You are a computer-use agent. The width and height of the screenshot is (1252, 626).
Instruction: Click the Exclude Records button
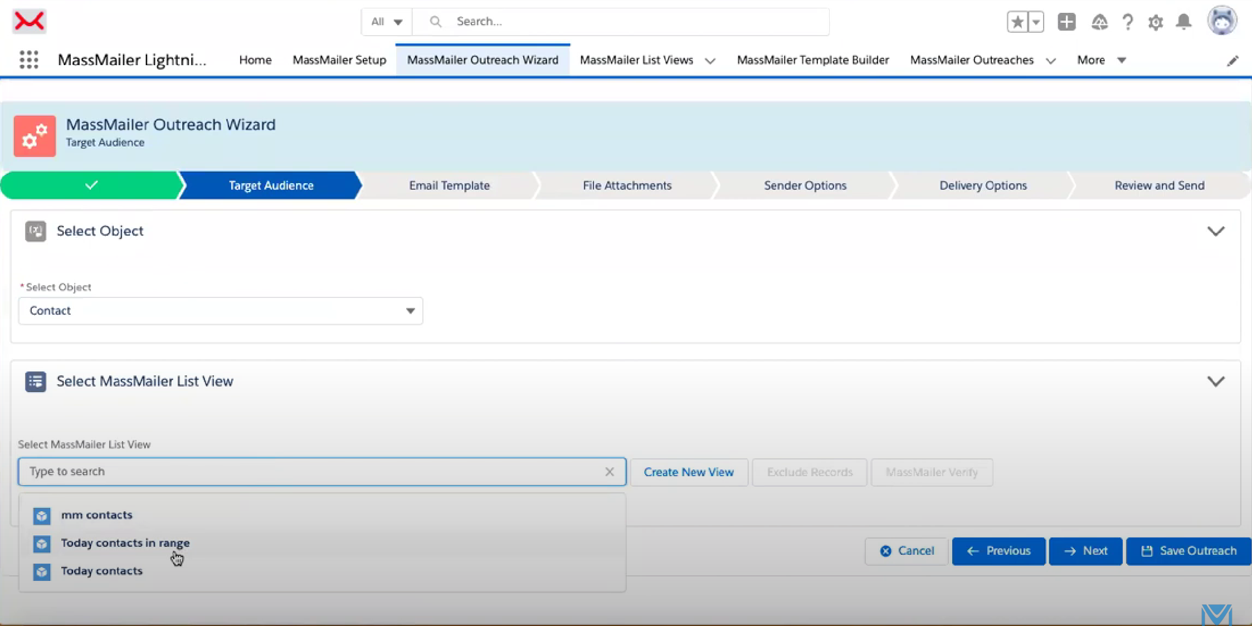pos(810,472)
